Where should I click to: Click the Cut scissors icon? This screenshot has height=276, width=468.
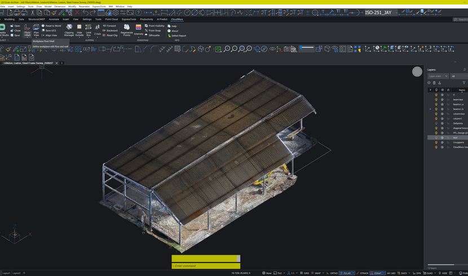tap(33, 12)
